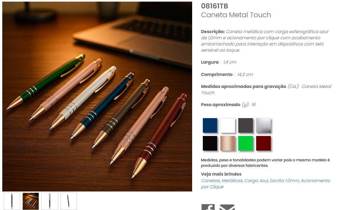Select the white color swatch
This screenshot has width=342, height=210.
pos(228,125)
